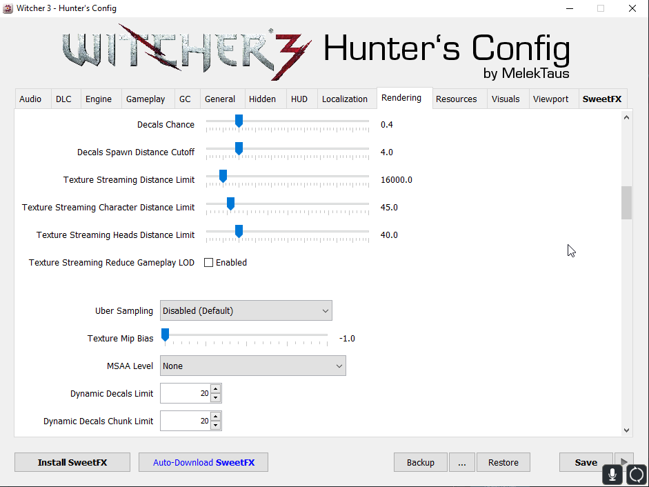Click the scrollbar down arrow

[x=627, y=430]
